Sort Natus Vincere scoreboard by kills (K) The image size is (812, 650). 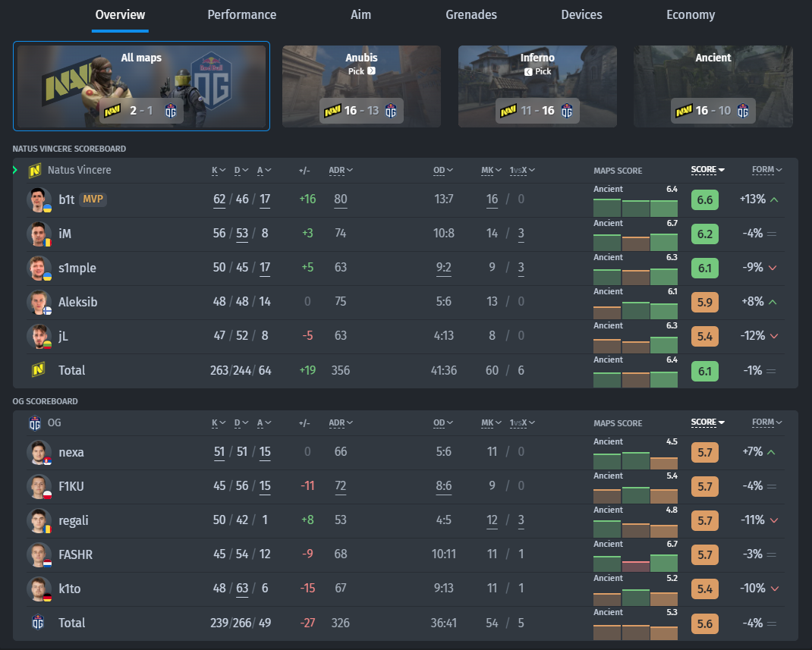[x=219, y=170]
